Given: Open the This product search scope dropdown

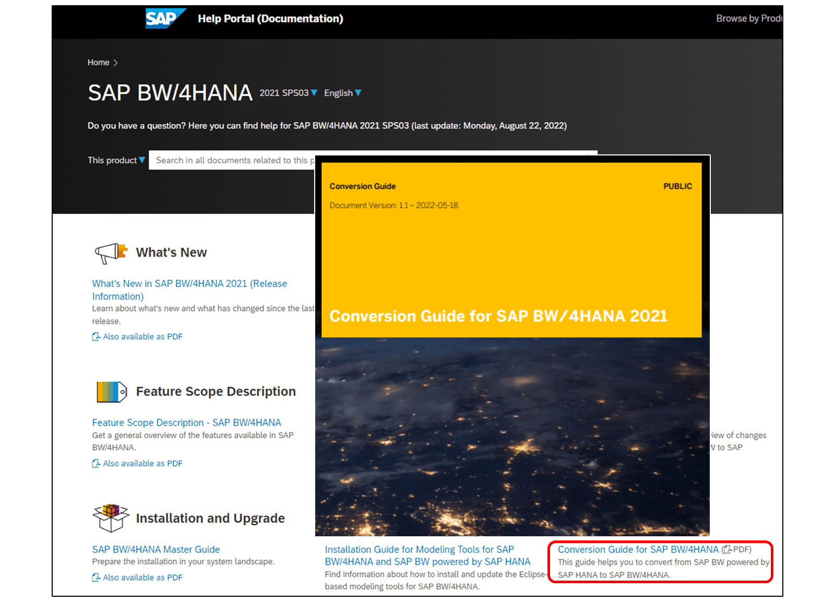Looking at the screenshot, I should coord(116,160).
